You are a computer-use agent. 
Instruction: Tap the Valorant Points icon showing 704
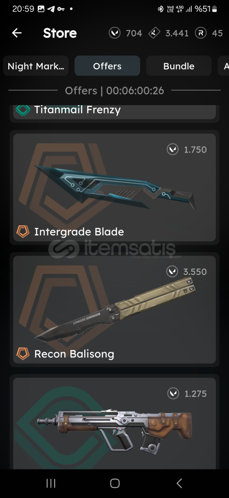[114, 33]
